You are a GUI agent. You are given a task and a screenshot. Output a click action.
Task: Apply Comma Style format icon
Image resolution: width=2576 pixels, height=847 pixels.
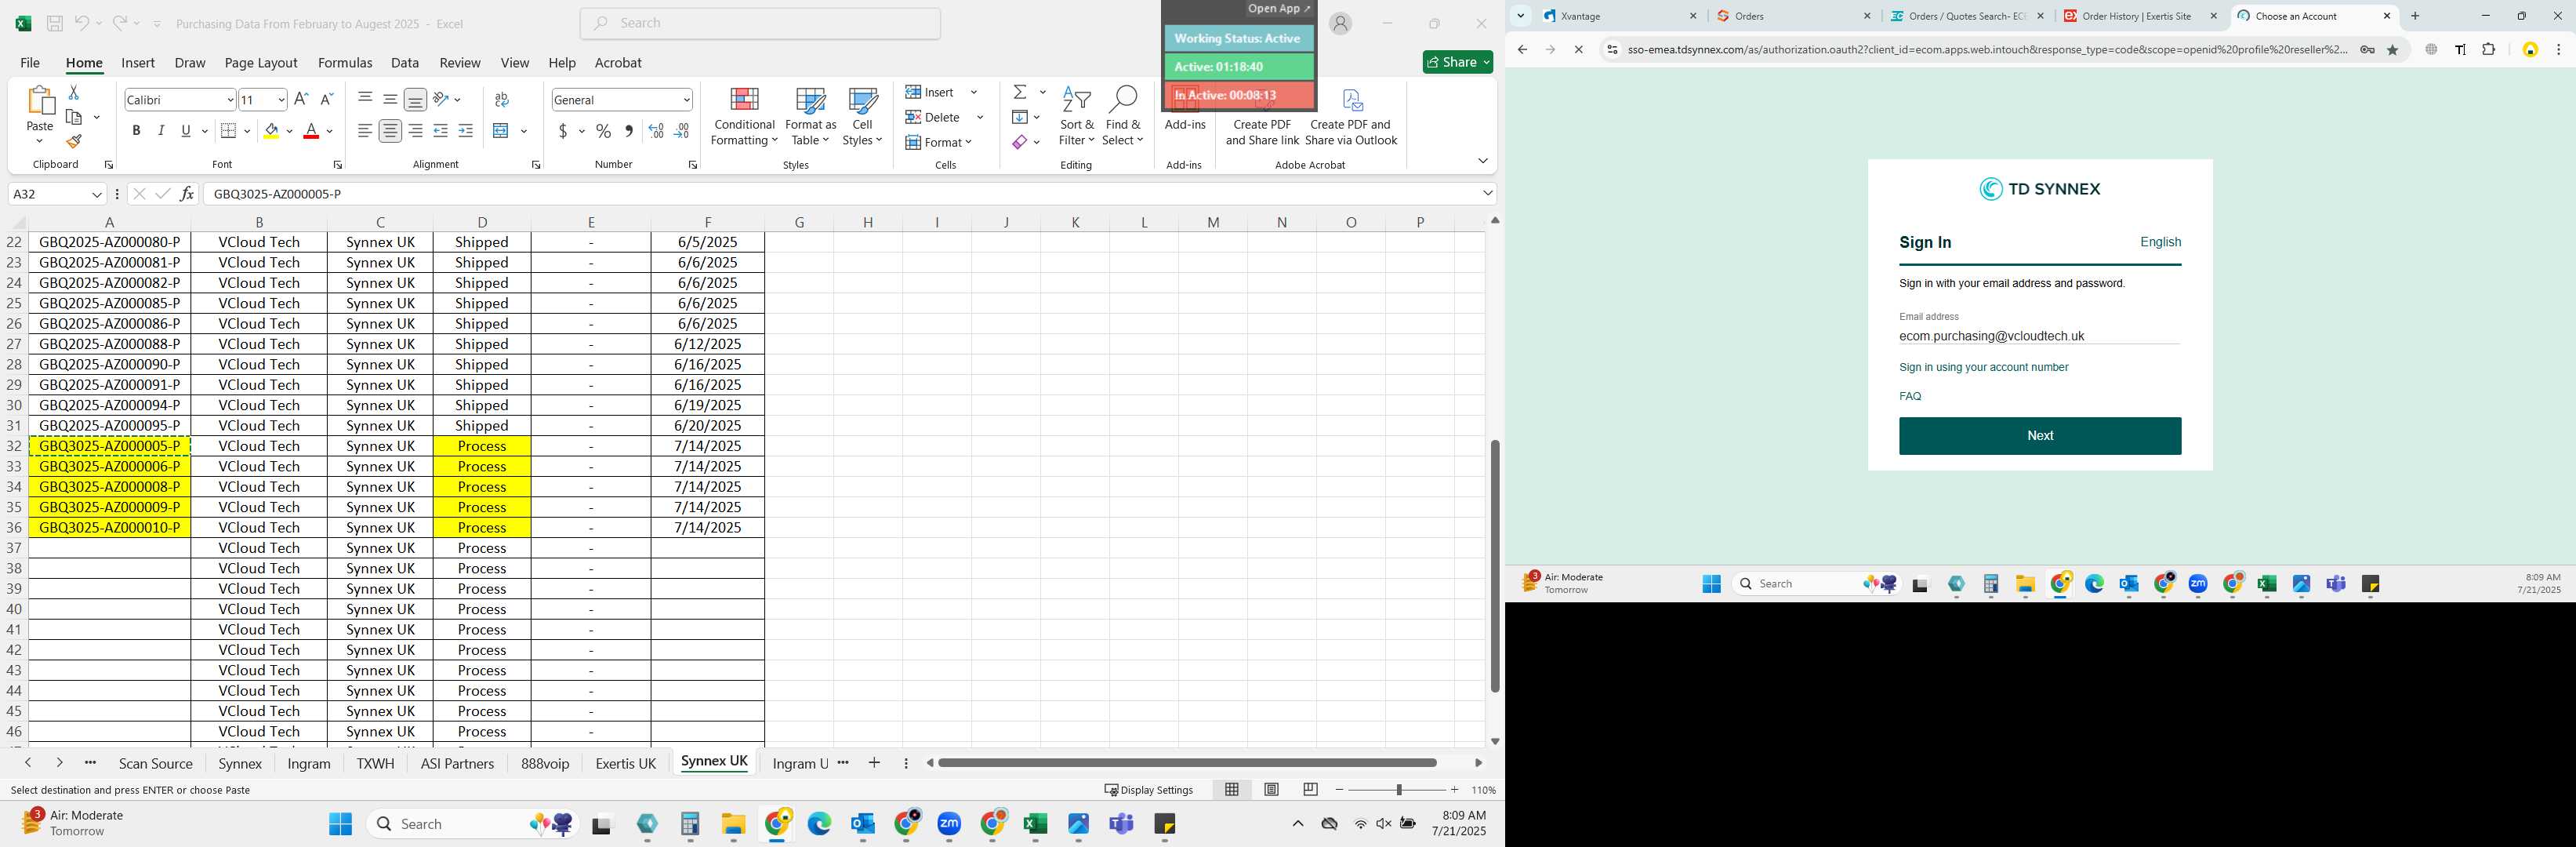click(x=628, y=131)
